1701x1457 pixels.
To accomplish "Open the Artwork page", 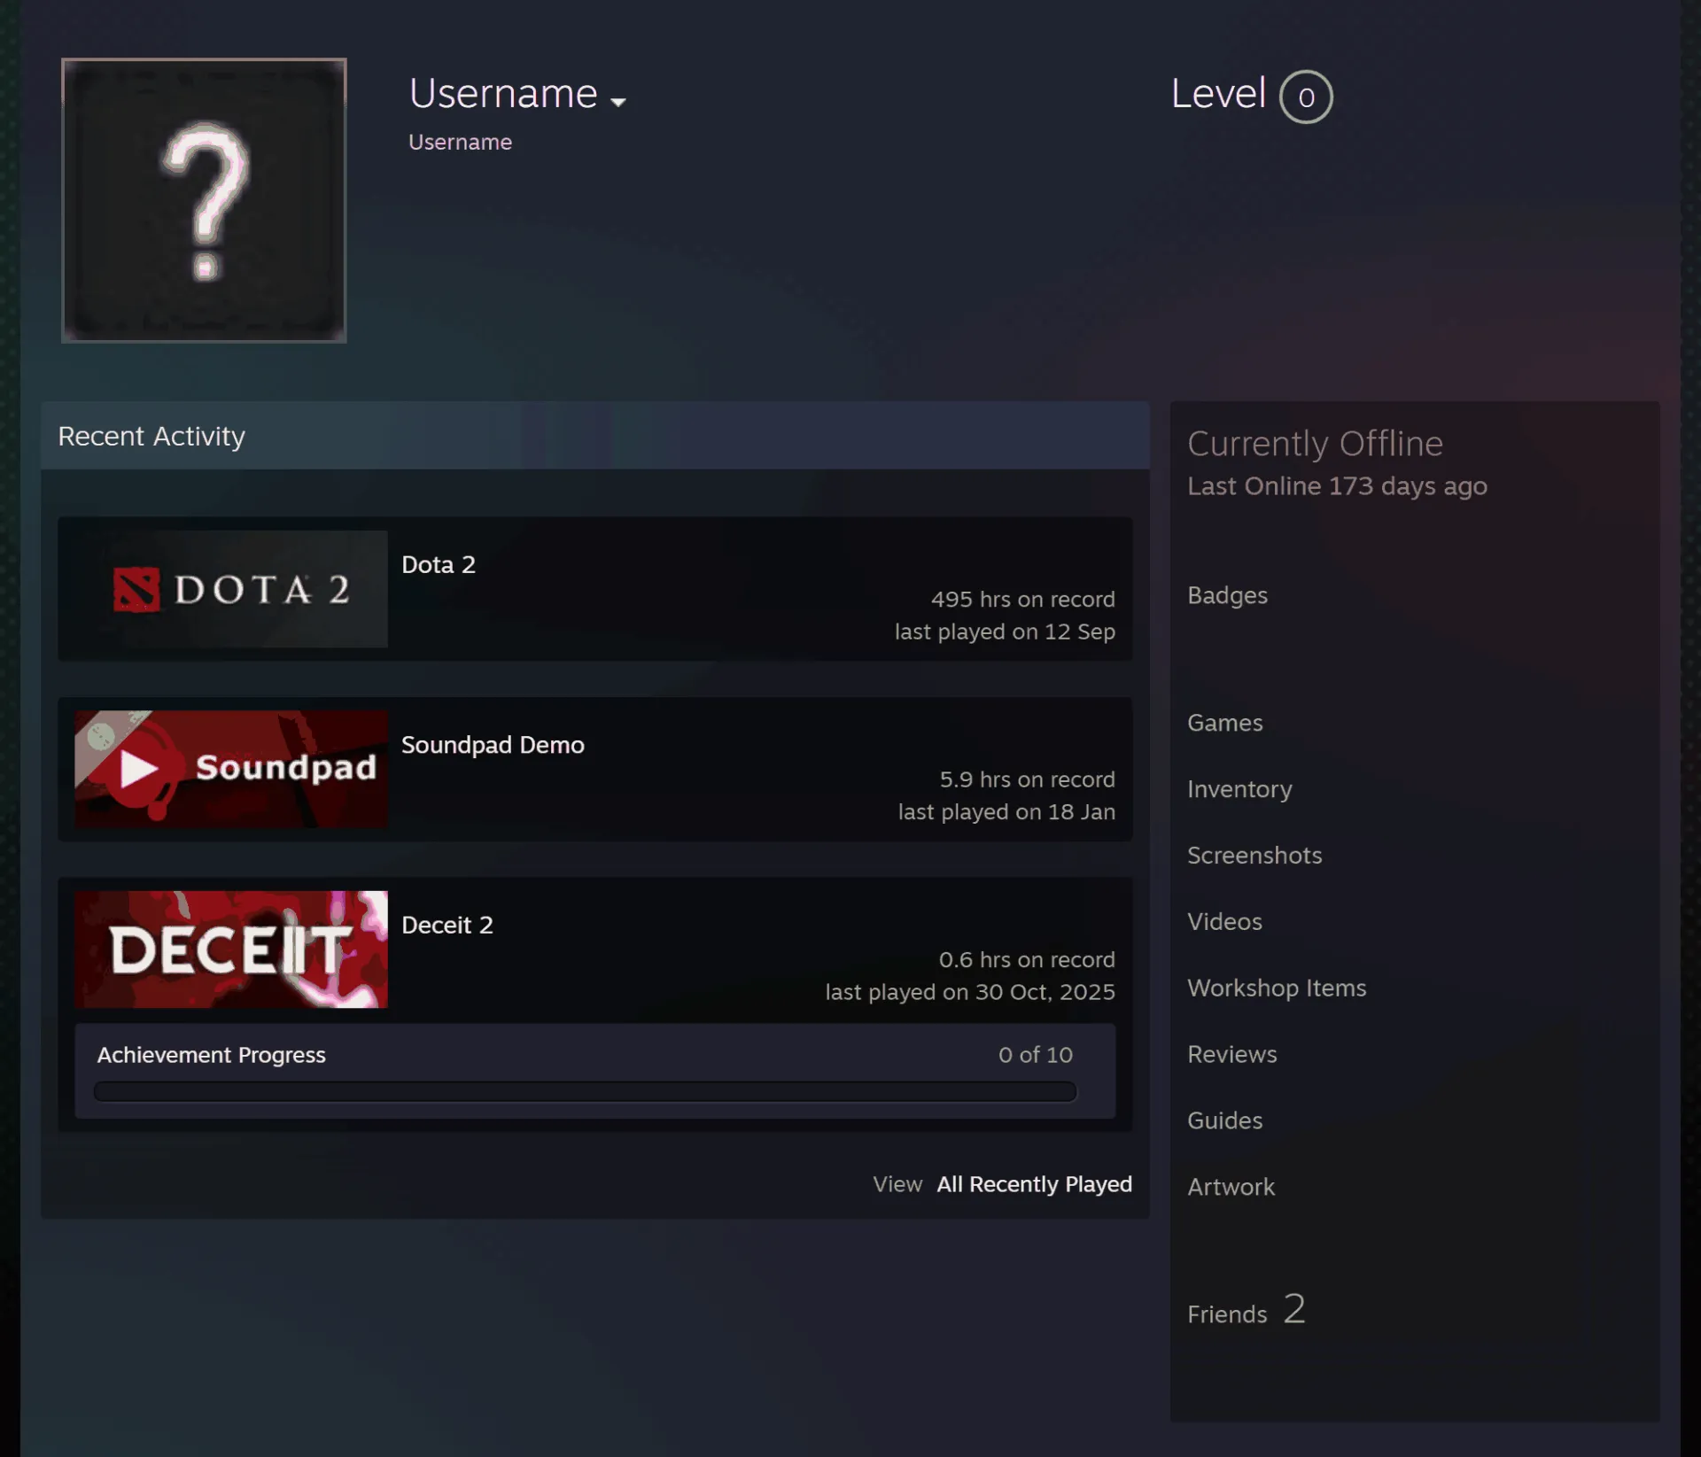I will pyautogui.click(x=1231, y=1187).
